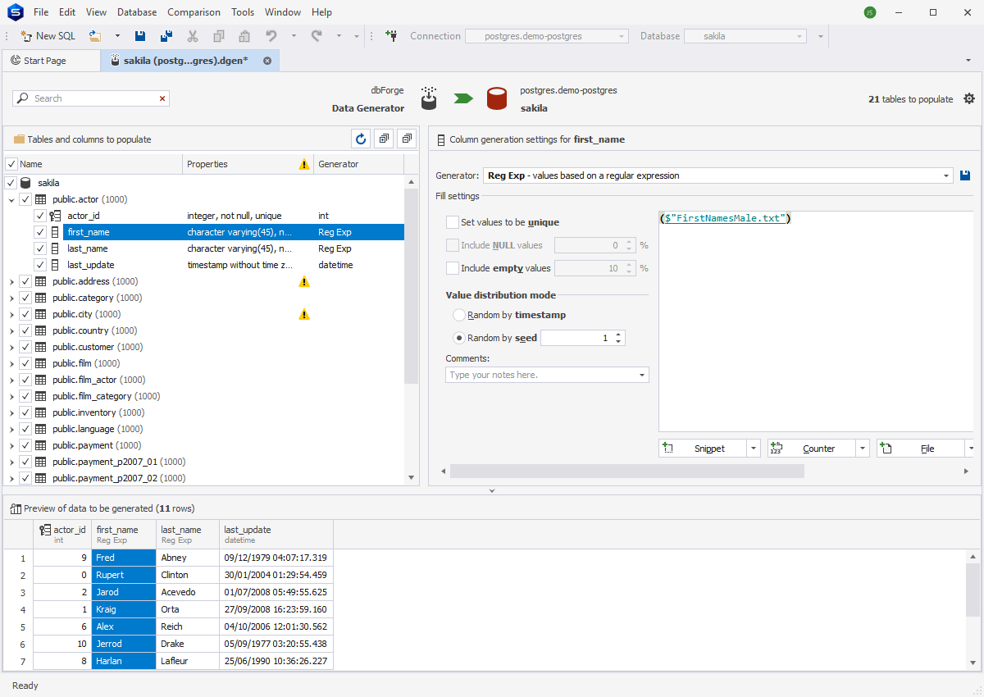
Task: Click the Undo toolbar icon
Action: tap(271, 36)
